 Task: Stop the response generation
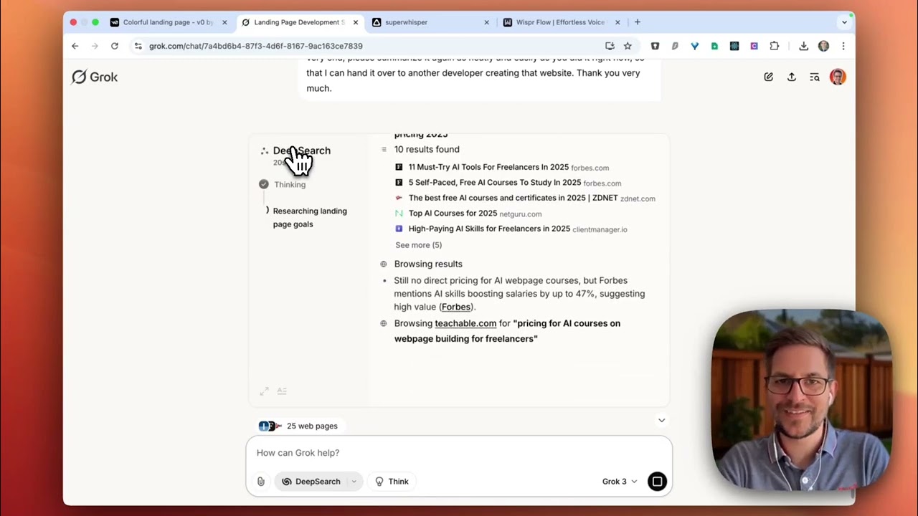[657, 482]
